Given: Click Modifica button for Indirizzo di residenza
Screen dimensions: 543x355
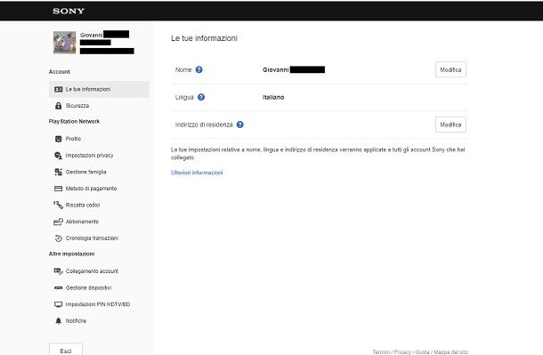Looking at the screenshot, I should pos(450,125).
